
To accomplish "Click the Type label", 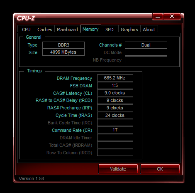I will tap(32, 45).
